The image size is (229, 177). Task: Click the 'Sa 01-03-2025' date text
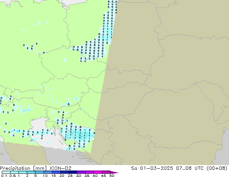point(152,168)
